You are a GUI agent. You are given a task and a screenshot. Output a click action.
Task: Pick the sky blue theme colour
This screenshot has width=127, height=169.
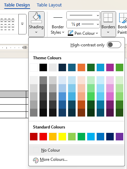coord(100,67)
